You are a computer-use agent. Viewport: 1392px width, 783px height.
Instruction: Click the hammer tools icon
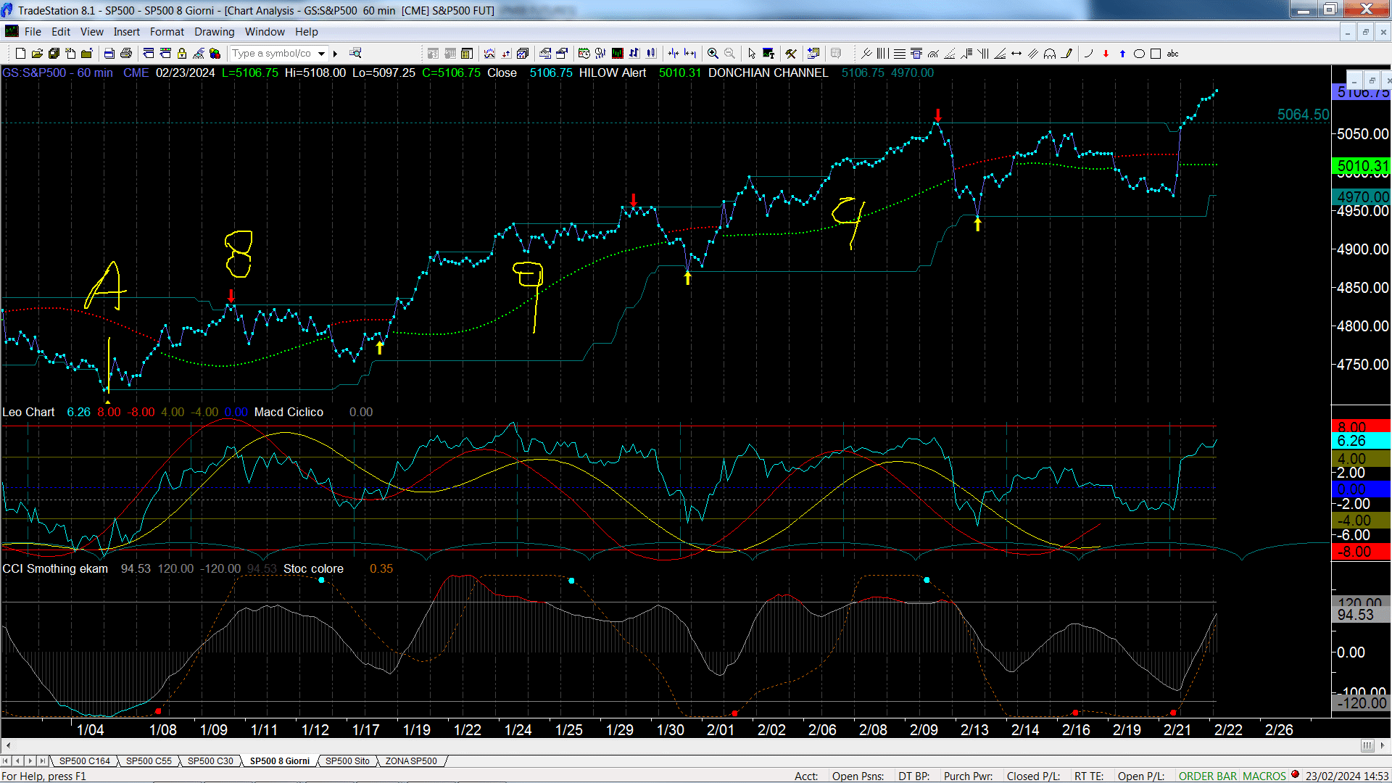pos(791,54)
